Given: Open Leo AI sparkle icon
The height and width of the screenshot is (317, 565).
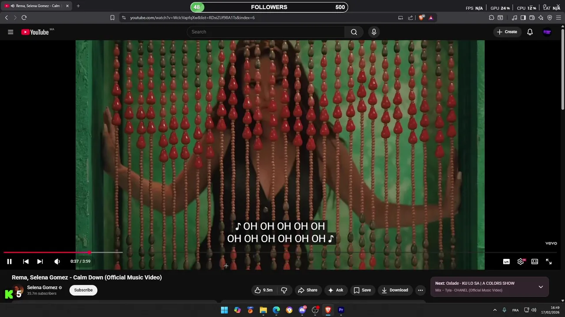Looking at the screenshot, I should coord(541,18).
